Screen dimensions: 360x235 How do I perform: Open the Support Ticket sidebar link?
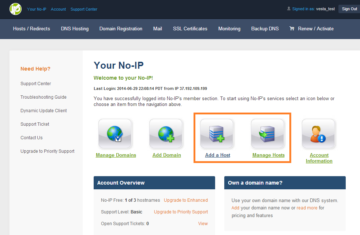pyautogui.click(x=35, y=124)
